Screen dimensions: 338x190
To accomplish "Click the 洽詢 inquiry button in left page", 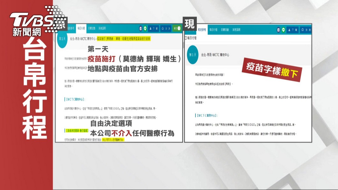I will [166, 28].
